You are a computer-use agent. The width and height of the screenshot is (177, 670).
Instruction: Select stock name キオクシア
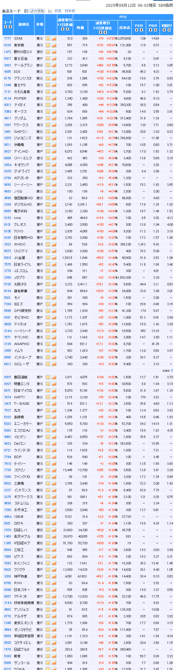(x=21, y=165)
